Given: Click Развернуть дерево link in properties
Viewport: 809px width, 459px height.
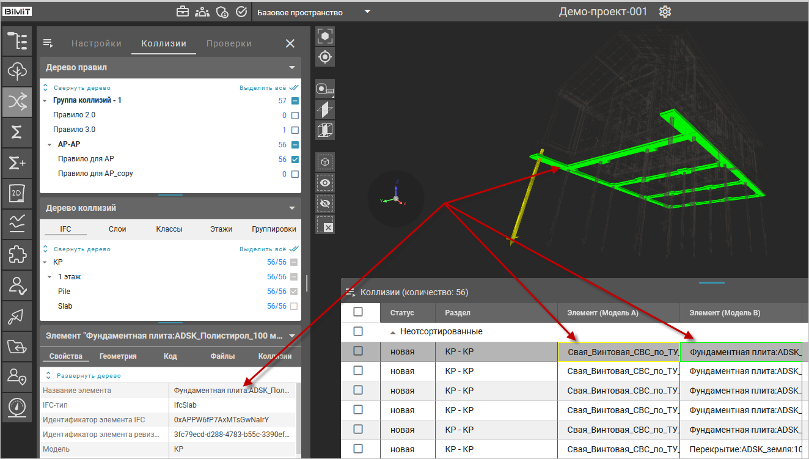Looking at the screenshot, I should pos(89,375).
